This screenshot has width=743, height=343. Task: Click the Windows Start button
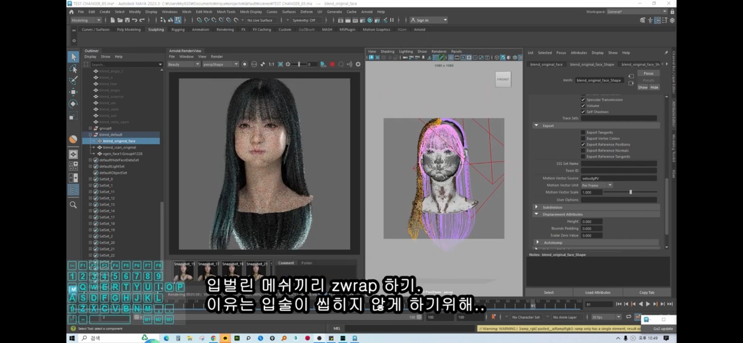tap(72, 338)
